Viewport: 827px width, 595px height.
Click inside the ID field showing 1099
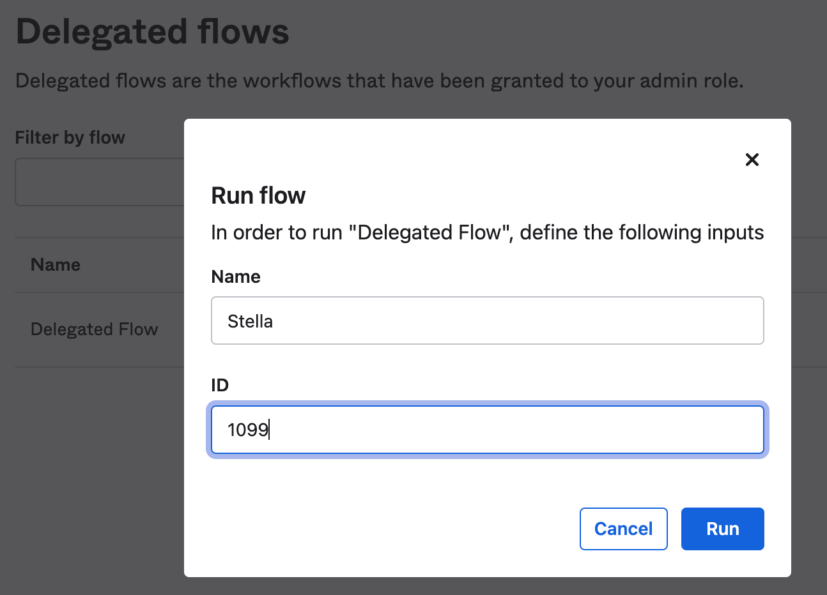pyautogui.click(x=488, y=430)
